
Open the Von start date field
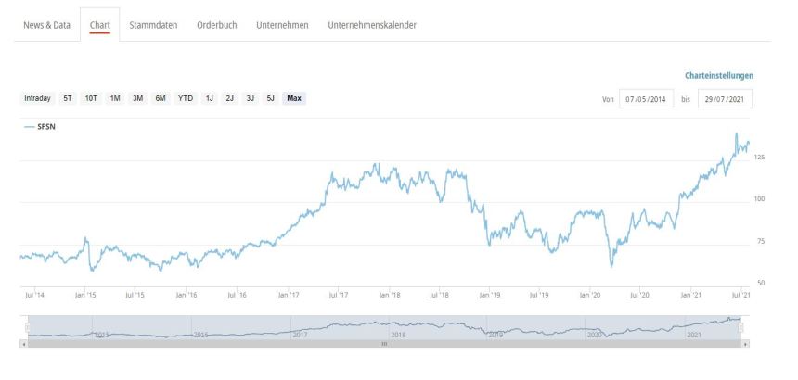(647, 98)
